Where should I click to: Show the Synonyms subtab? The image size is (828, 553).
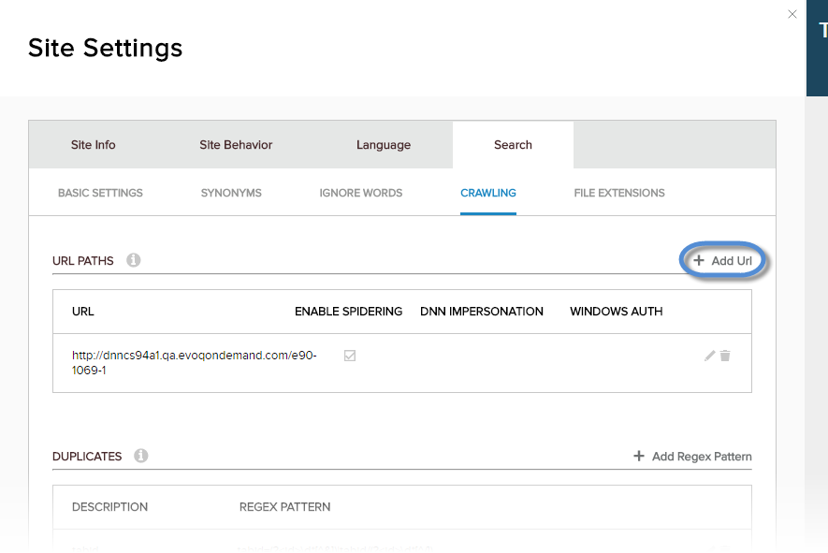231,193
